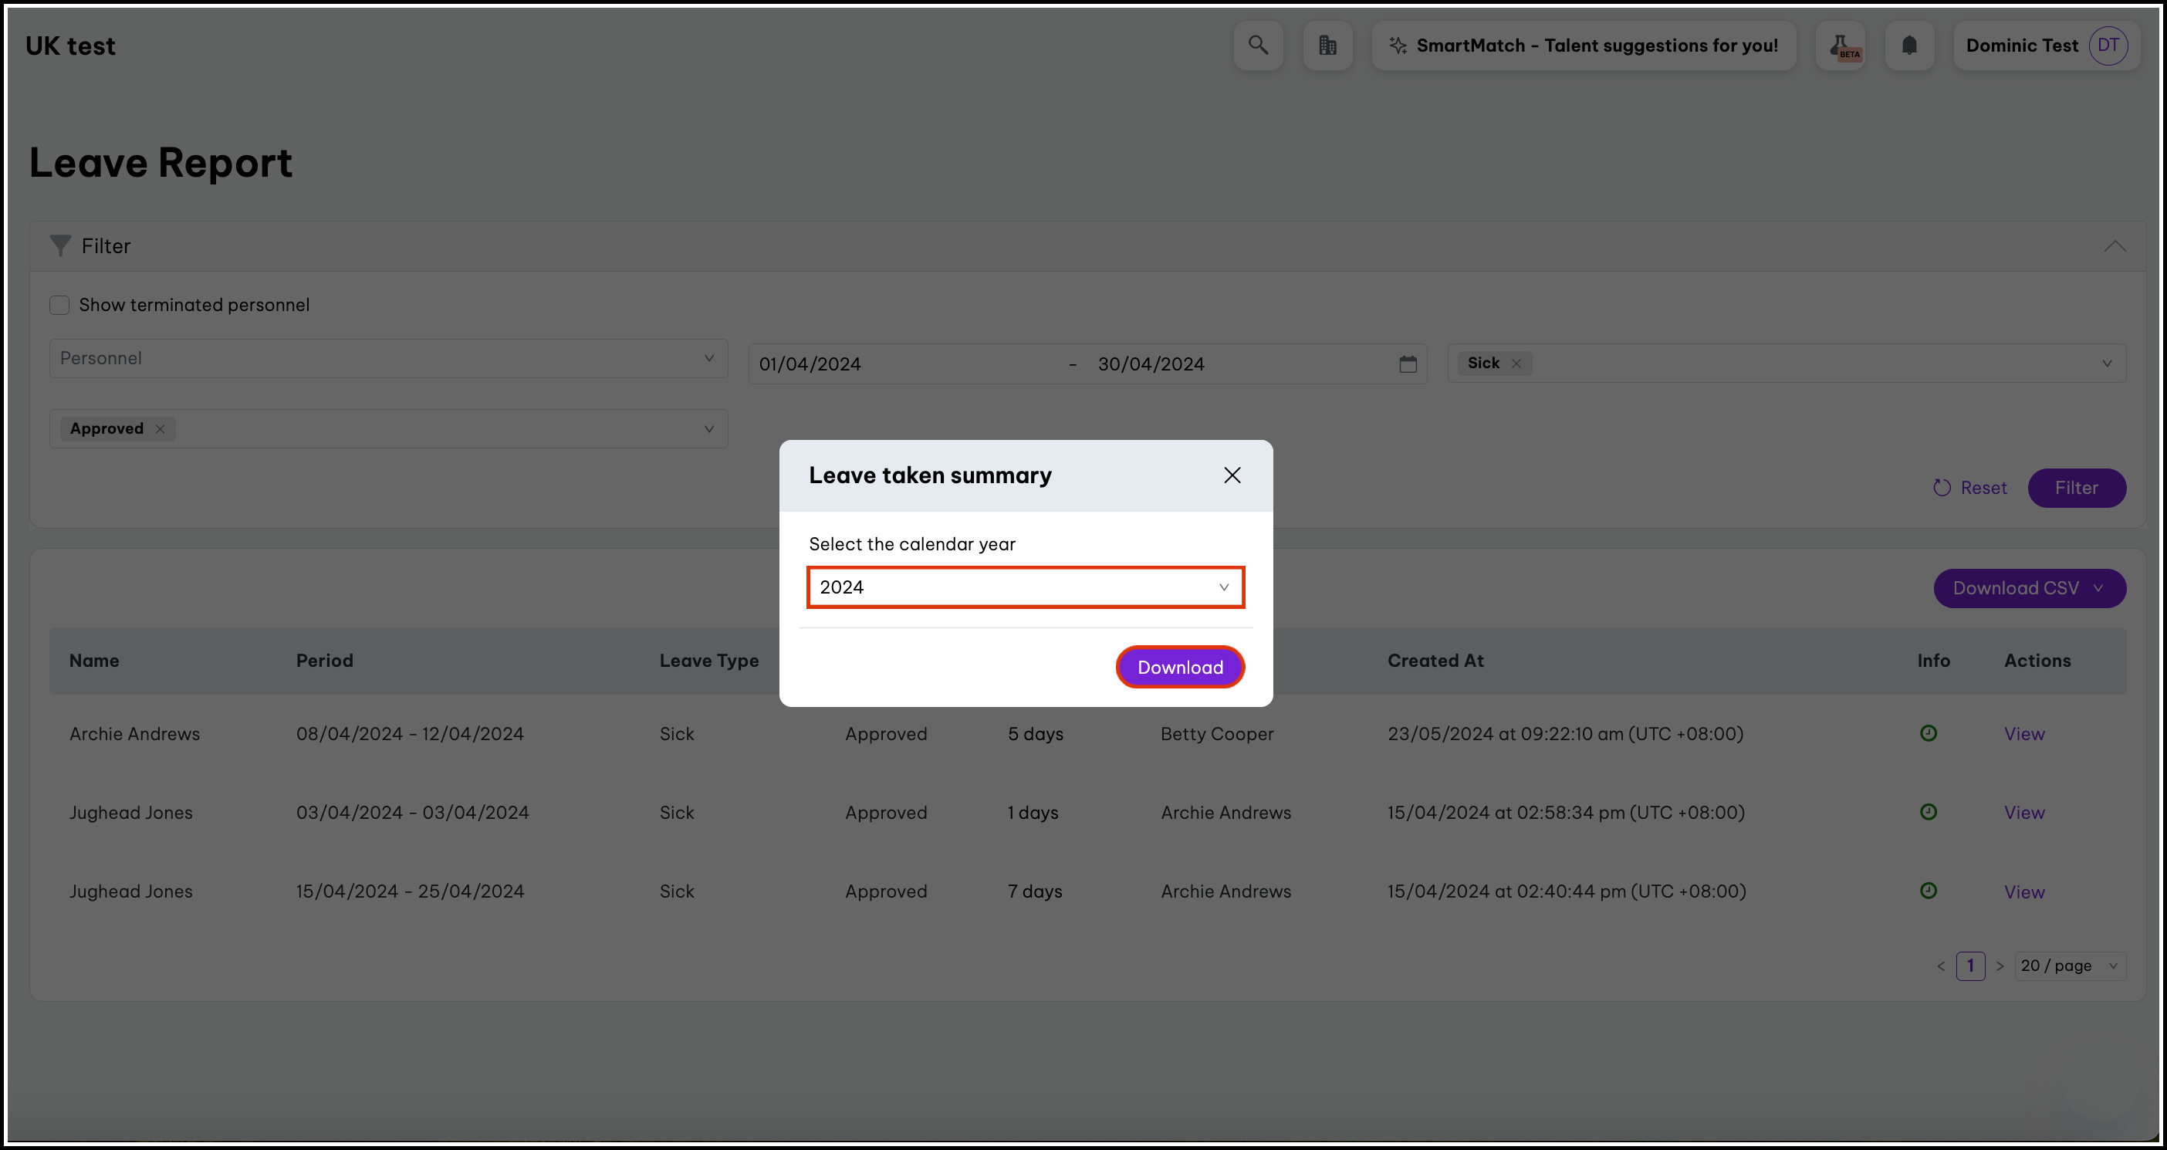Open the calendar year 2024 dropdown

(1026, 587)
